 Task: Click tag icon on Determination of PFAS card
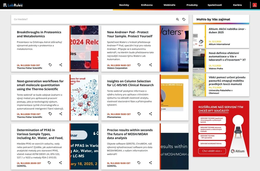(x=49, y=163)
